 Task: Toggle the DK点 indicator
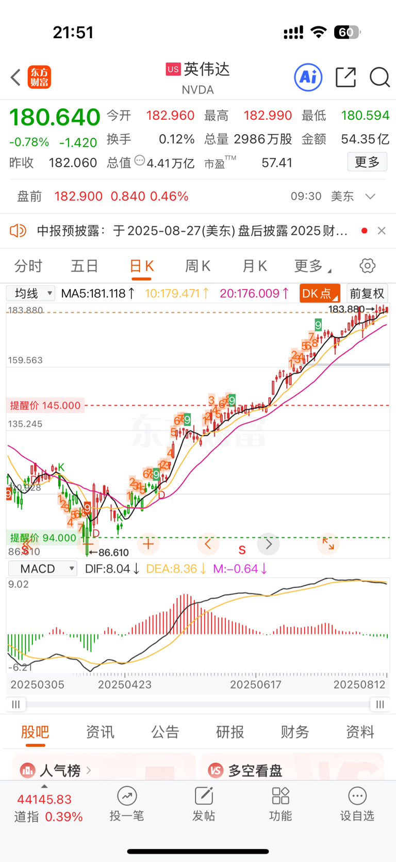[x=320, y=294]
